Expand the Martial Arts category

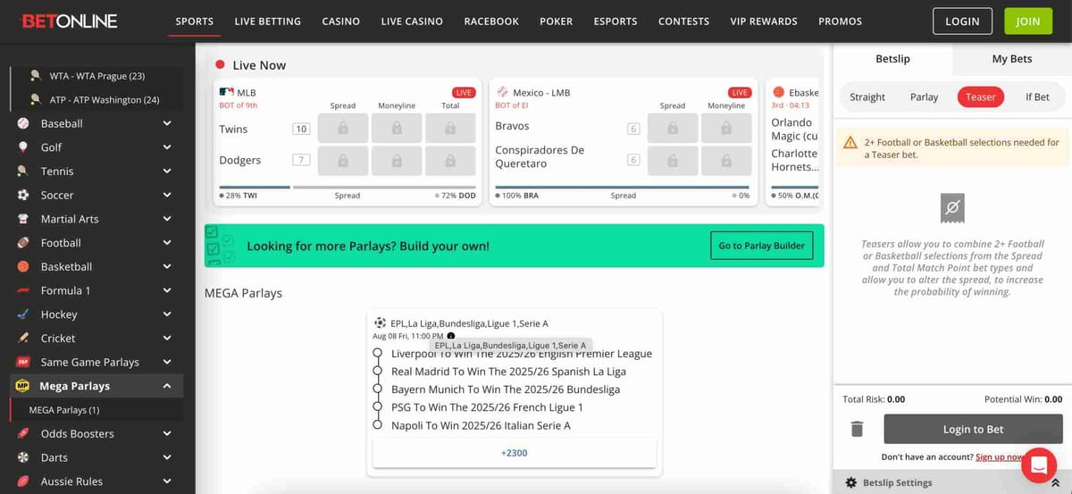click(x=167, y=219)
